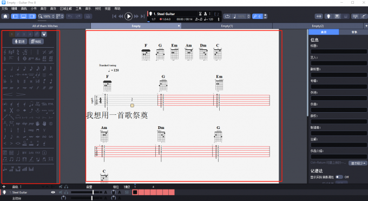Apply the dead note X effect
The height and width of the screenshot is (201, 368).
coord(11,111)
